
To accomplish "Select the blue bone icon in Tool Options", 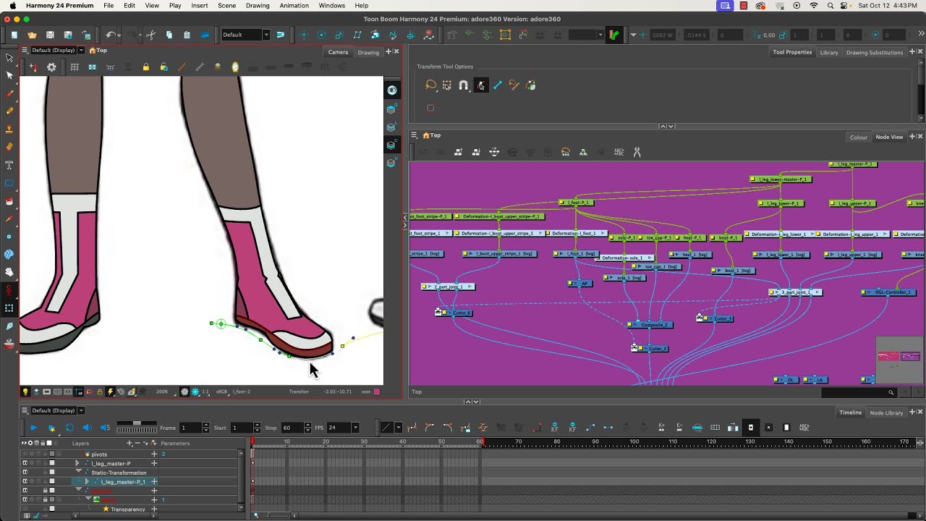I will coord(498,85).
